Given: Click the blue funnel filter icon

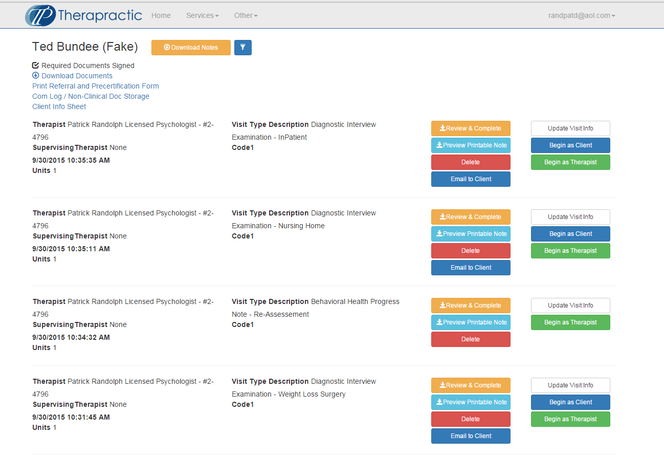Looking at the screenshot, I should click(243, 47).
